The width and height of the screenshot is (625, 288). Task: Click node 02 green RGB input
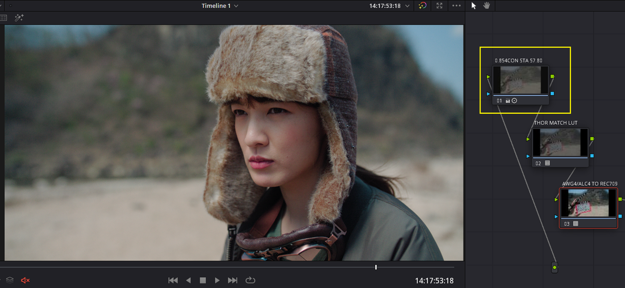528,139
